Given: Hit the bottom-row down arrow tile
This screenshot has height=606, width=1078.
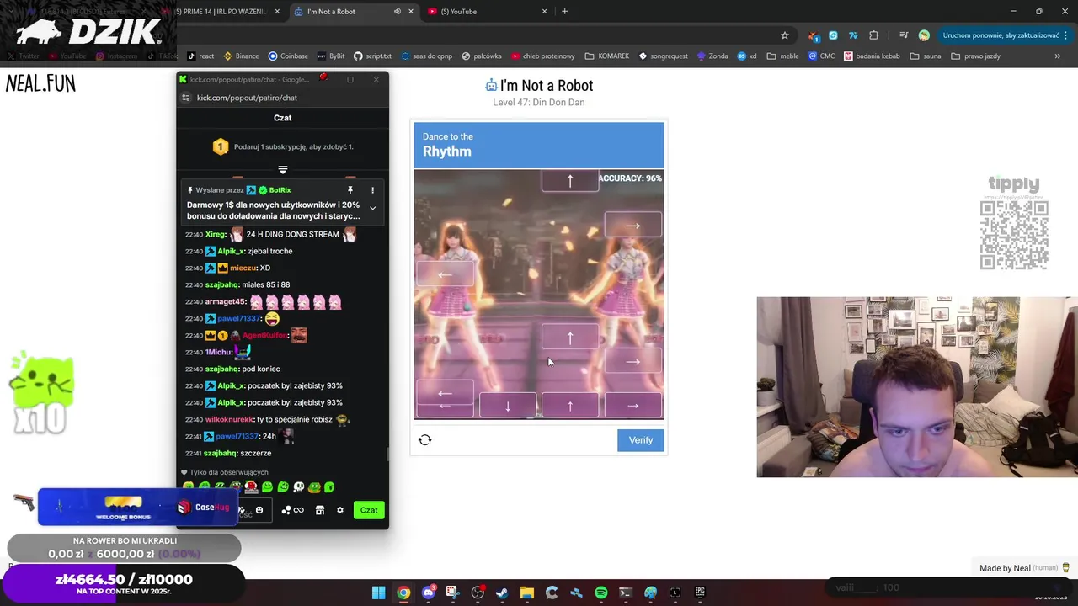Looking at the screenshot, I should (508, 406).
